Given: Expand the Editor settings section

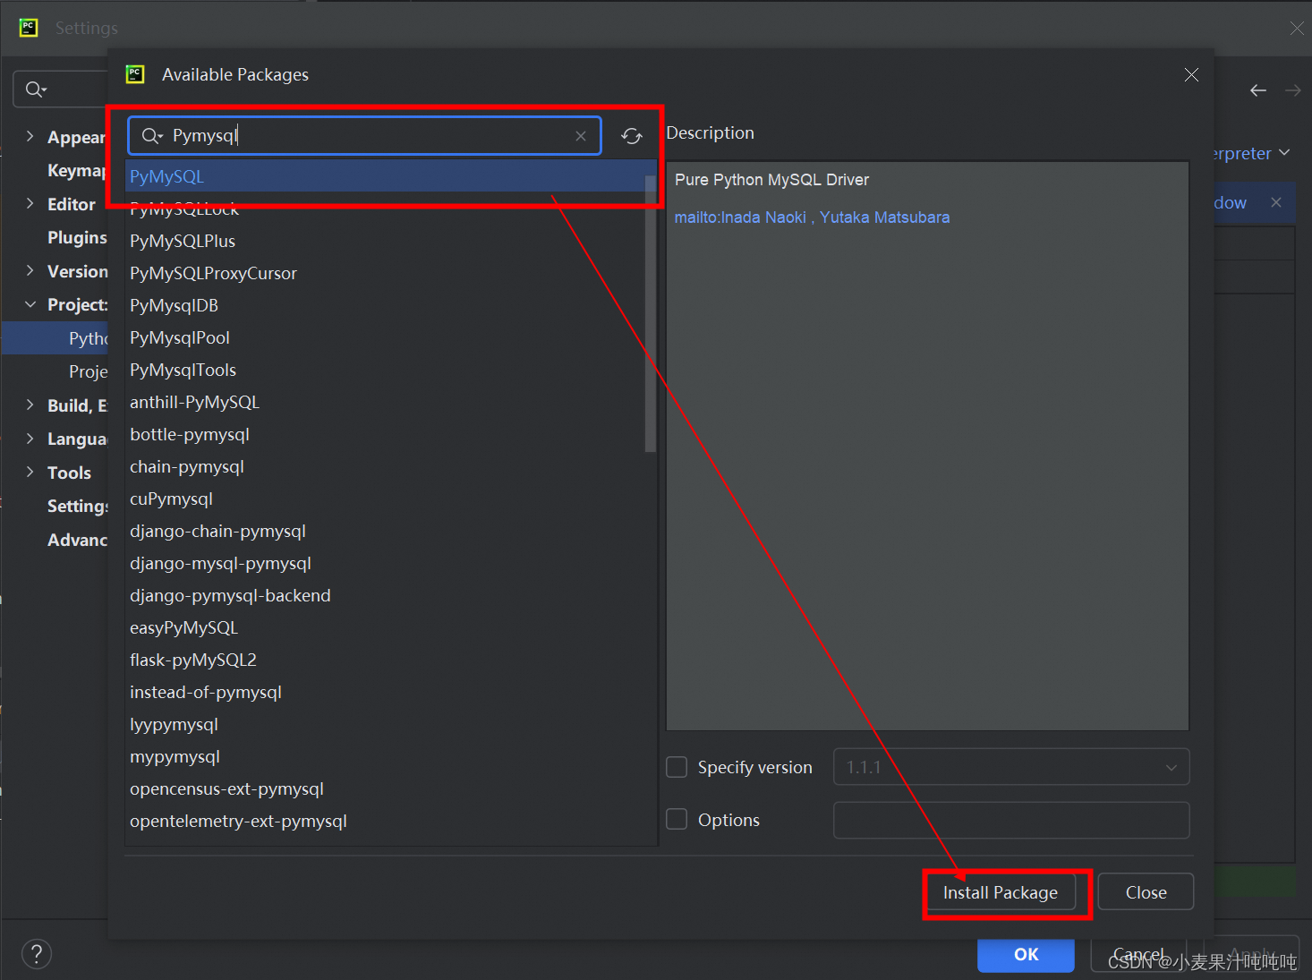Looking at the screenshot, I should pyautogui.click(x=28, y=203).
